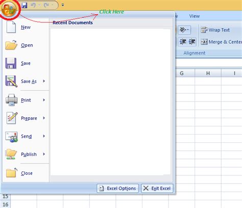Click the round Office Button logo
This screenshot has width=242, height=208.
click(x=9, y=9)
